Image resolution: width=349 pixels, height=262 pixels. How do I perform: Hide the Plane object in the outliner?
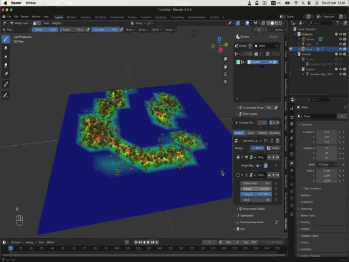pyautogui.click(x=340, y=49)
